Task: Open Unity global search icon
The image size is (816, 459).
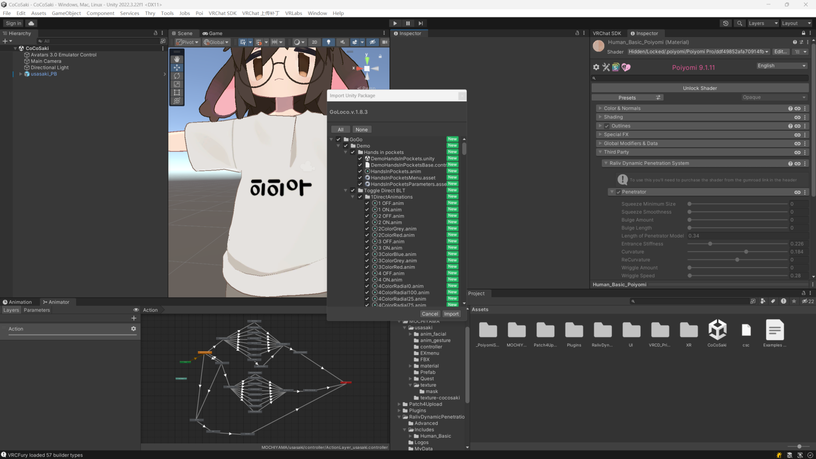Action: [x=739, y=23]
